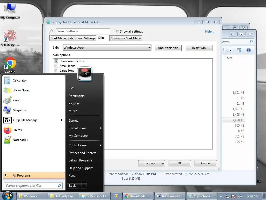Click the Reset skin button
266x200 pixels.
(199, 48)
